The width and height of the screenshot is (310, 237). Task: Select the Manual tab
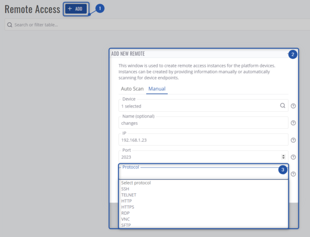[x=157, y=89]
